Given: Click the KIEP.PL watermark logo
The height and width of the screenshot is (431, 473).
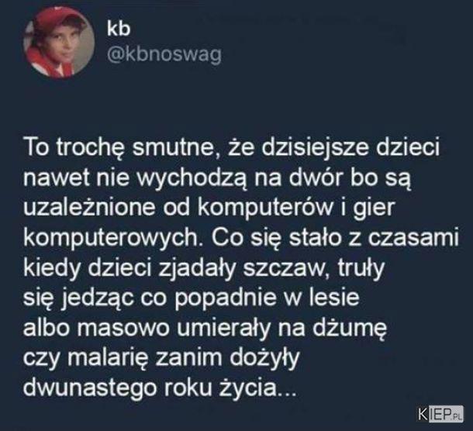Looking at the screenshot, I should tap(440, 415).
